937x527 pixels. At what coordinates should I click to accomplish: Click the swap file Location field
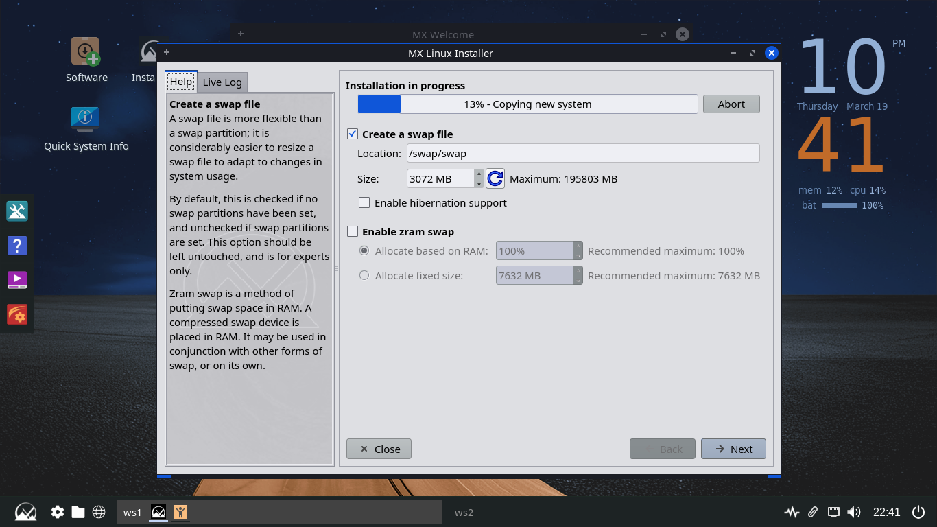[582, 154]
